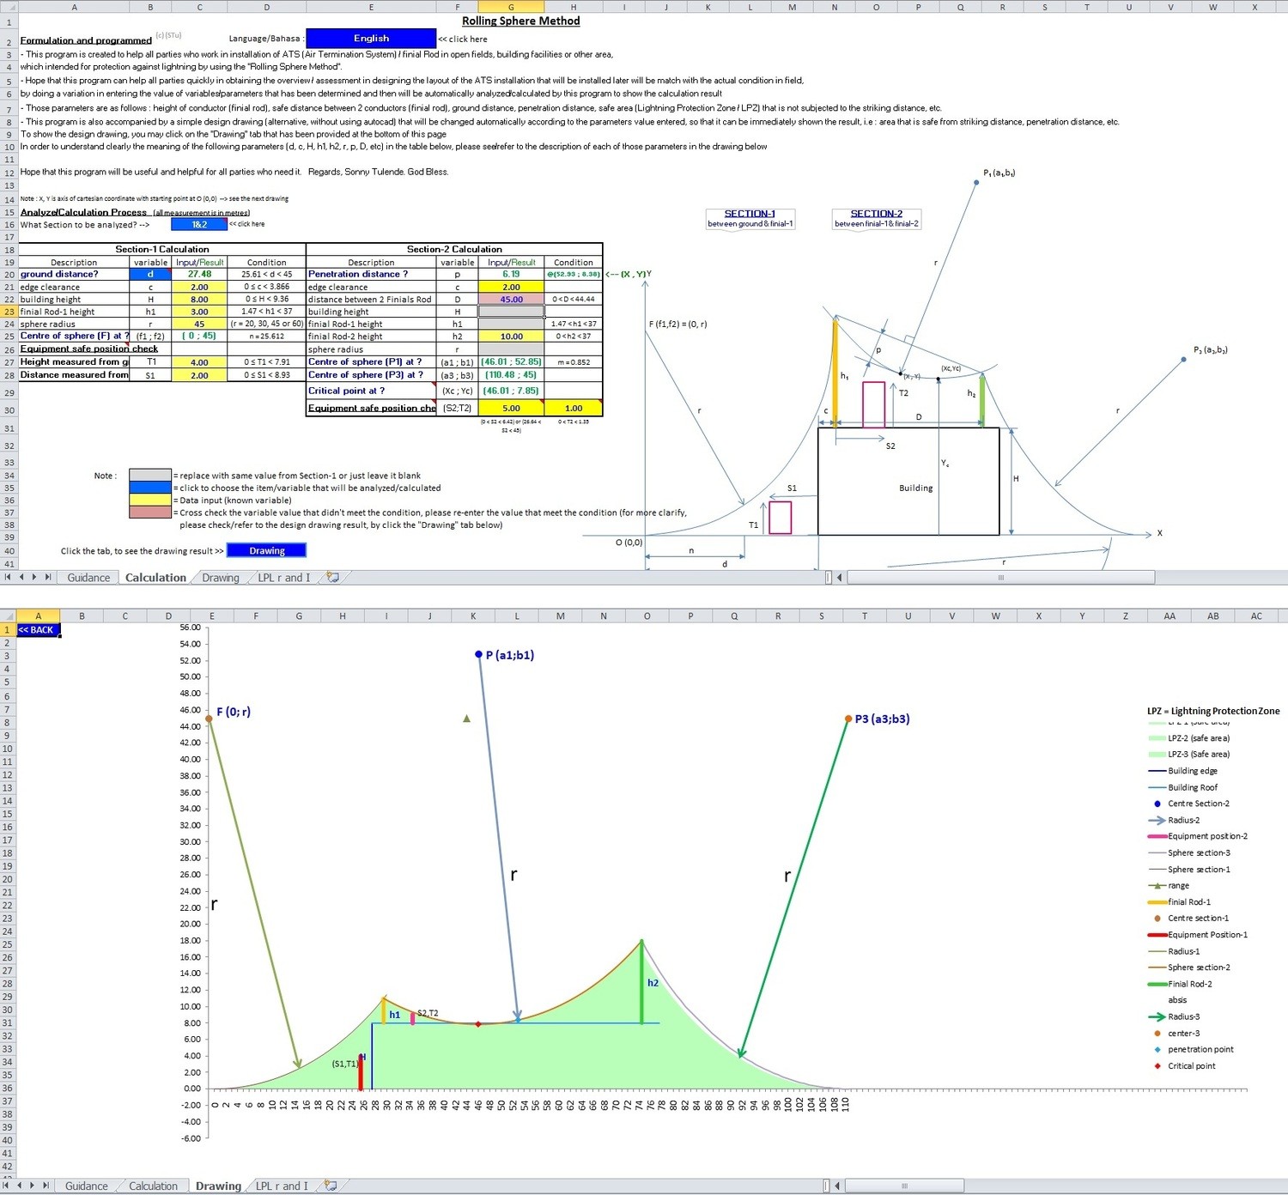Click the insert worksheet icon on the Drawing sheet

pos(331,1186)
